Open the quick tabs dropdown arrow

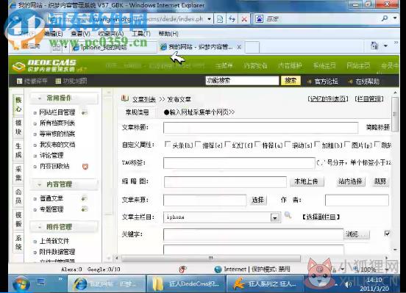click(65, 47)
